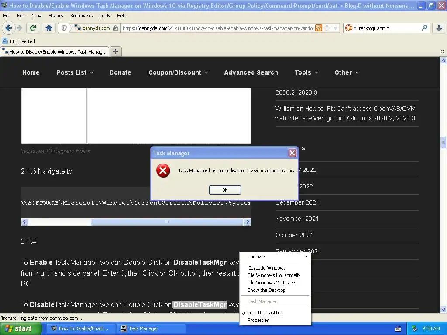This screenshot has width=447, height=335.
Task: Reload the page with the refresh icon
Action: [33, 28]
